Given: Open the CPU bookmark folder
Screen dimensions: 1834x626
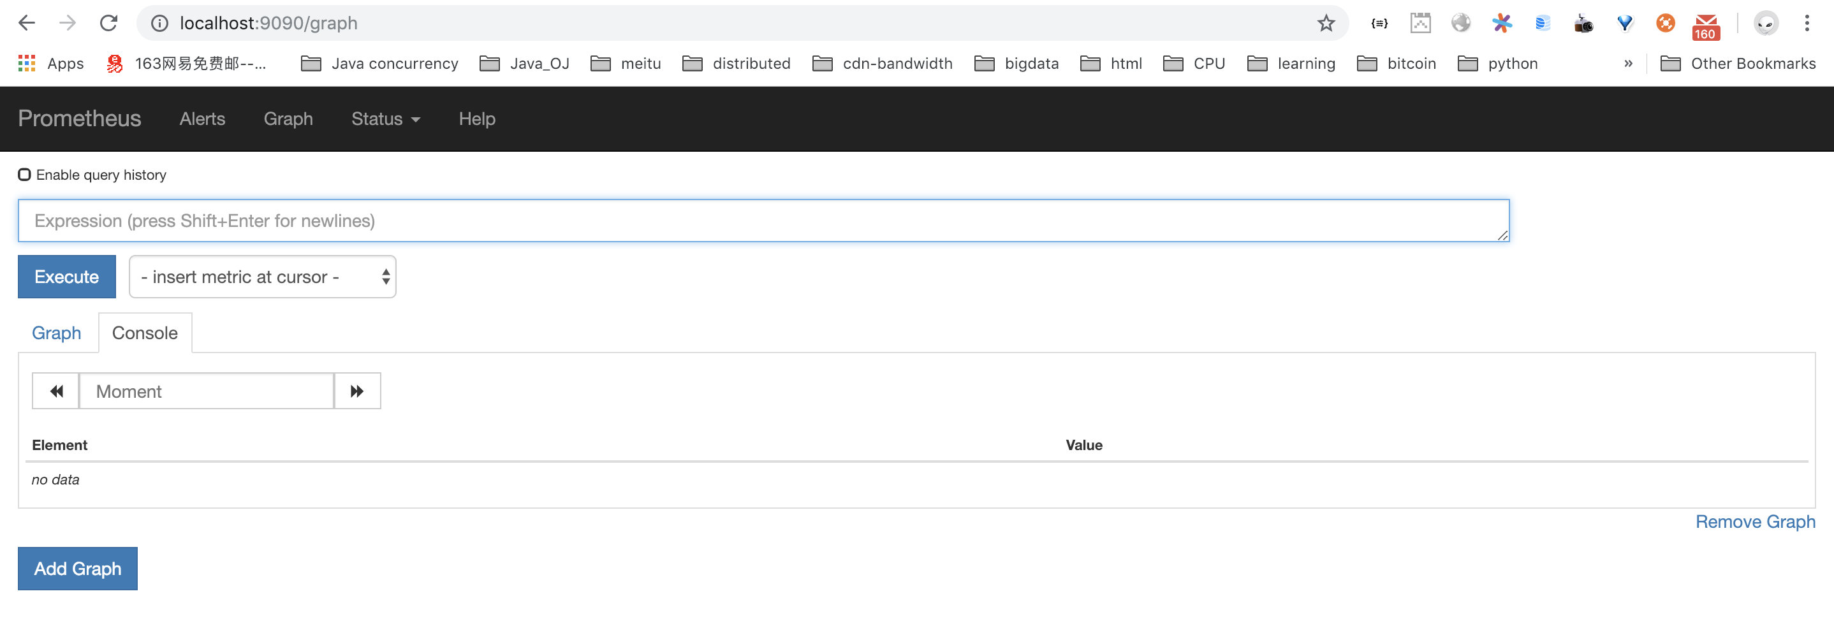Looking at the screenshot, I should (x=1194, y=63).
